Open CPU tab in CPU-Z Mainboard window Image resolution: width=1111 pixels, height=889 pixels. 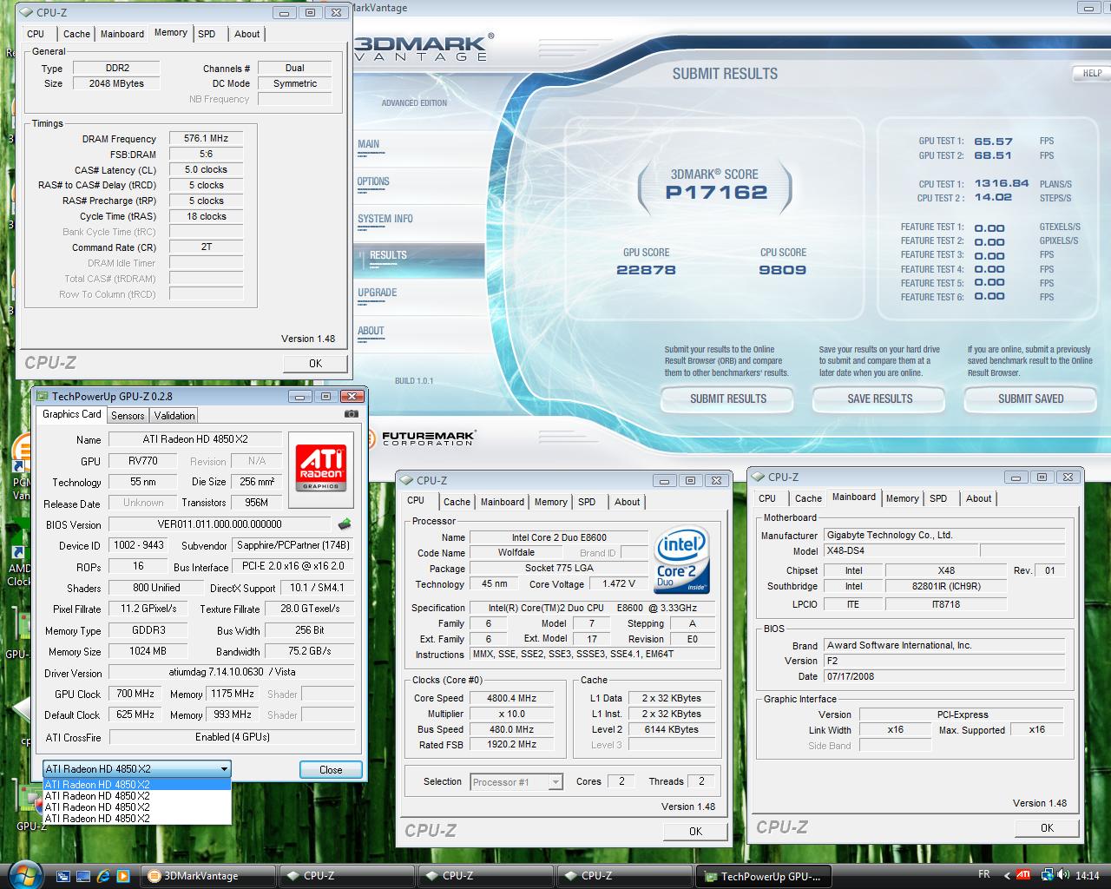pyautogui.click(x=767, y=498)
